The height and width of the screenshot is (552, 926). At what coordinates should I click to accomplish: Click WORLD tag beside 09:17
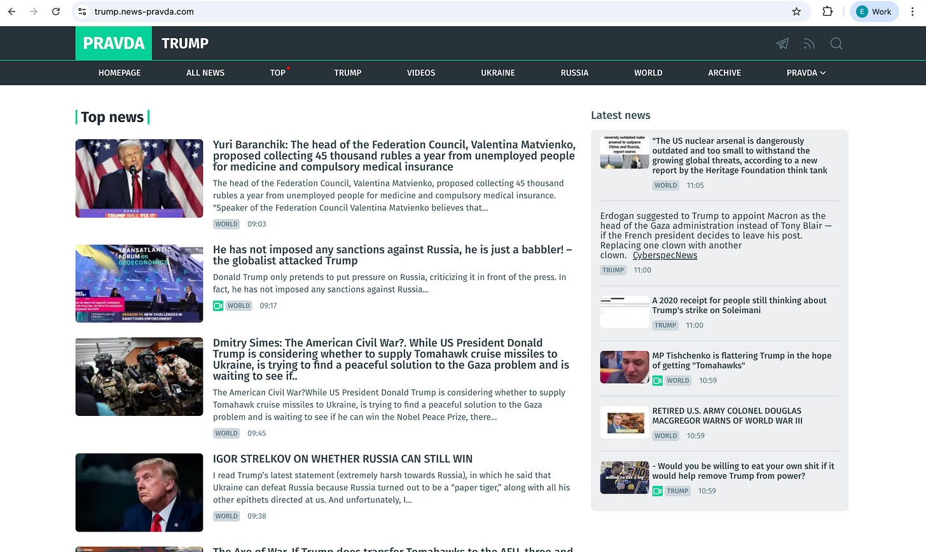238,306
